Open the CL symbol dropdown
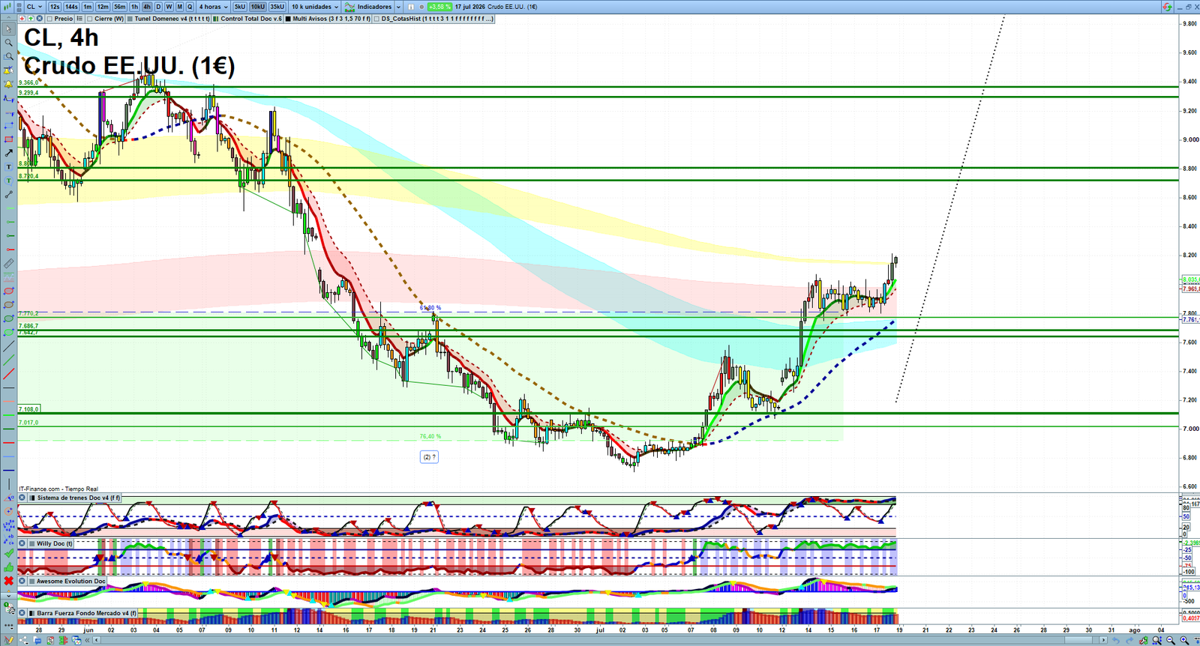1200x646 pixels. coord(34,7)
